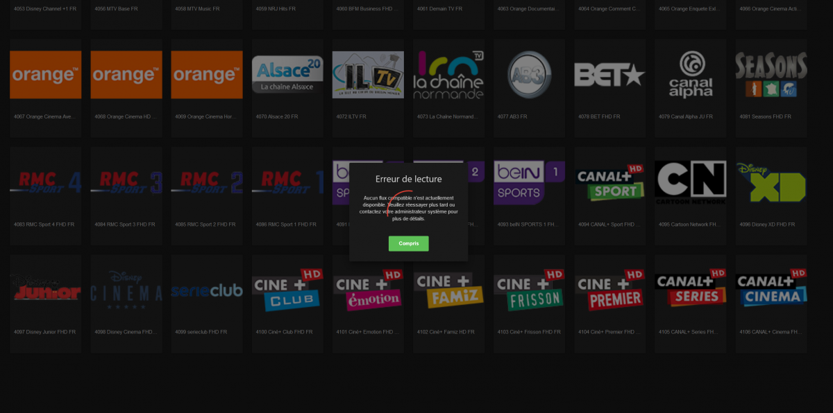
Task: Click '4078 BET FHD FR' label
Action: (599, 116)
